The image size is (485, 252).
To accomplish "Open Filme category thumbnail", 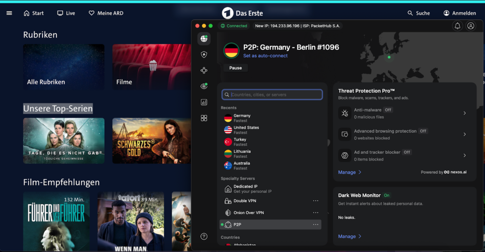I will pos(152,67).
